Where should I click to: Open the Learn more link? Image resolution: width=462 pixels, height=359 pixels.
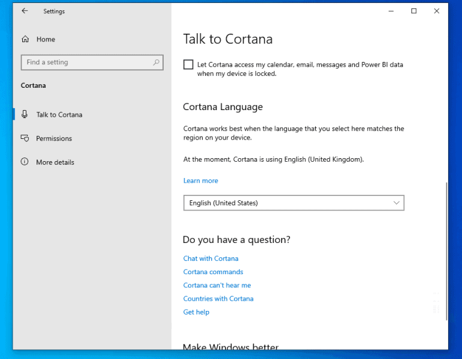pyautogui.click(x=201, y=180)
